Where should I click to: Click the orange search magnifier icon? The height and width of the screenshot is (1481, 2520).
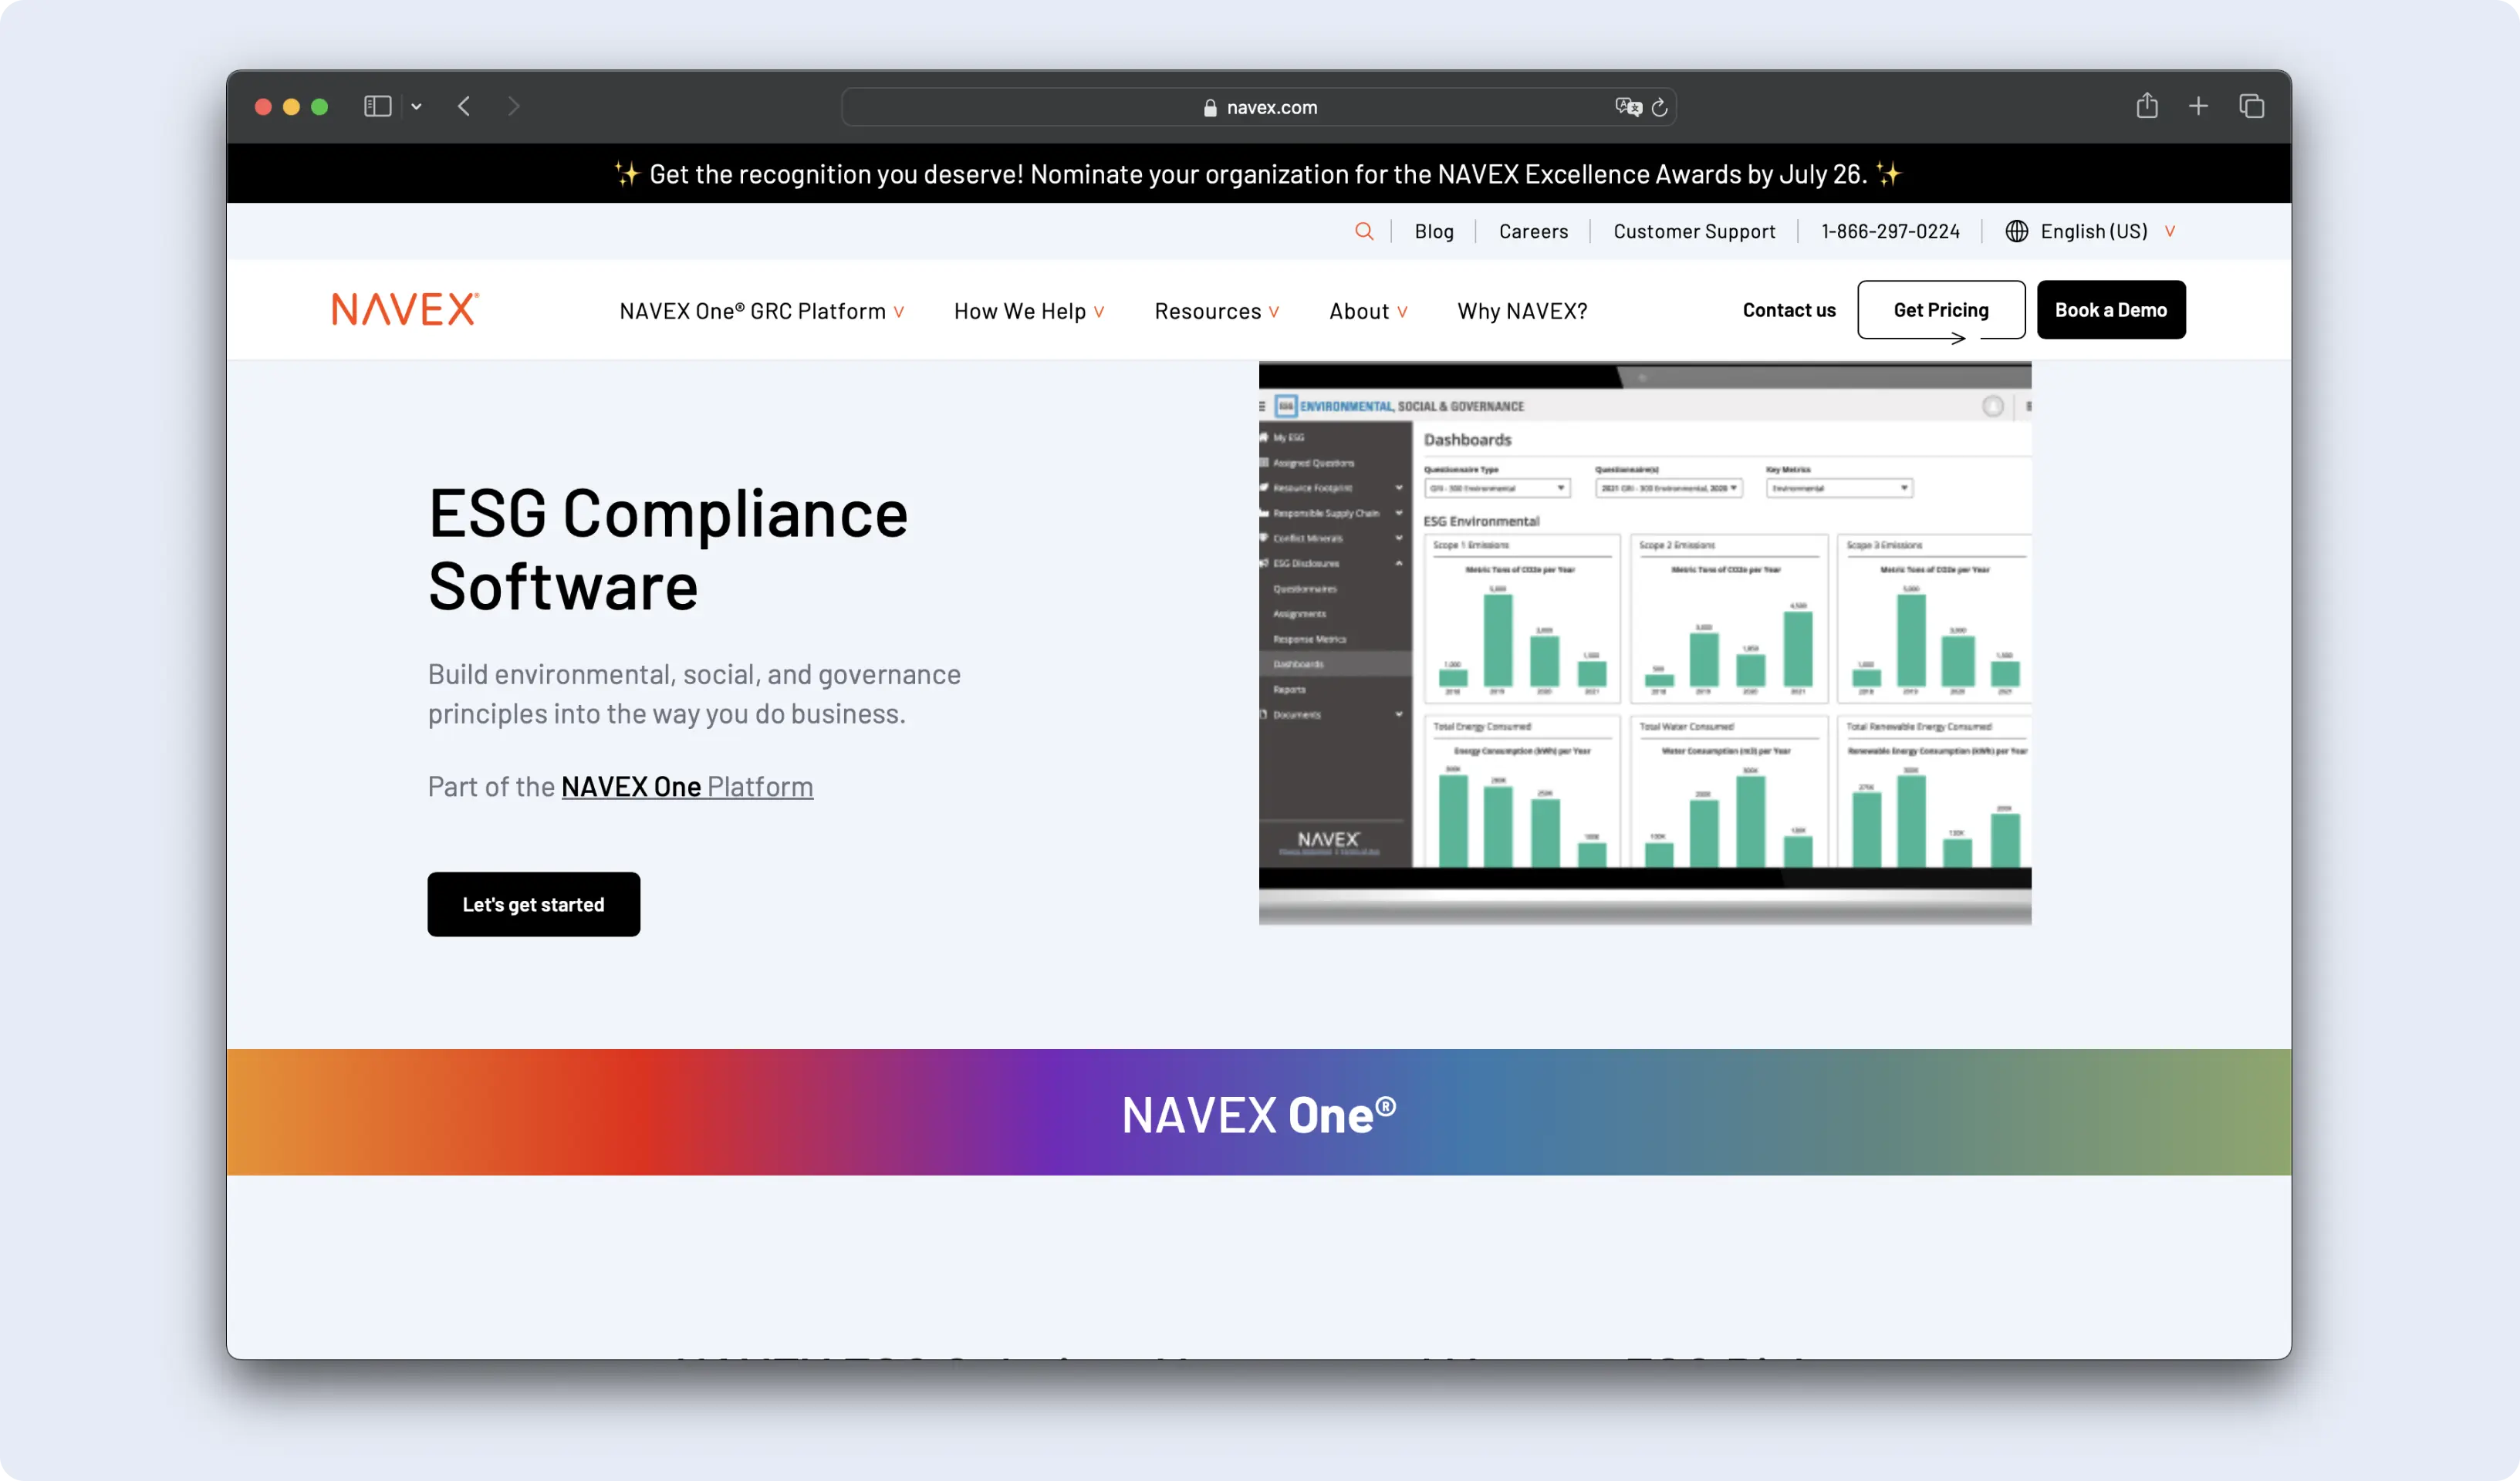pos(1364,231)
